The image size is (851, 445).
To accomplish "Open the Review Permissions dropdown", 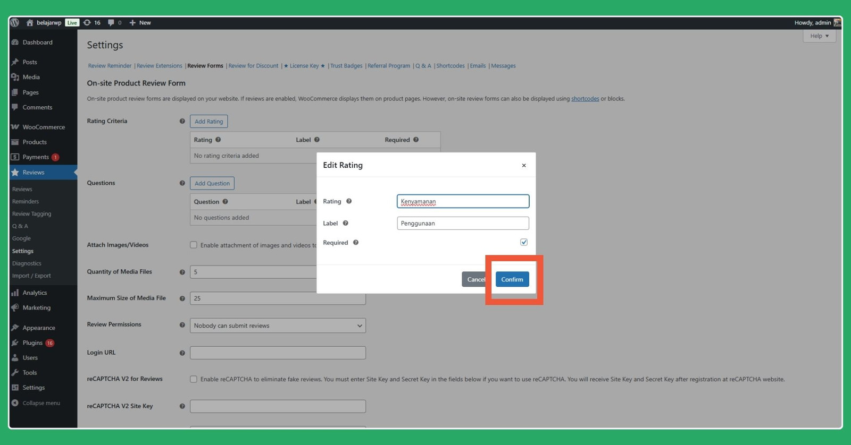I will [x=278, y=326].
